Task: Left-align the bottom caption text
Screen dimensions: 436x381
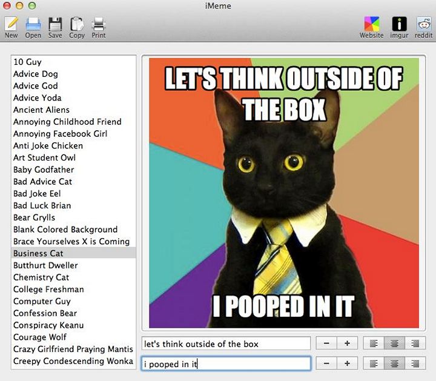Action: coord(374,363)
